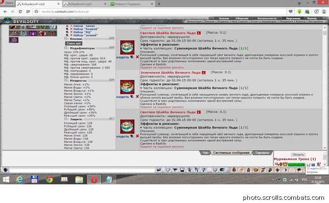Click the eraser clear-chat icon

click(x=168, y=170)
